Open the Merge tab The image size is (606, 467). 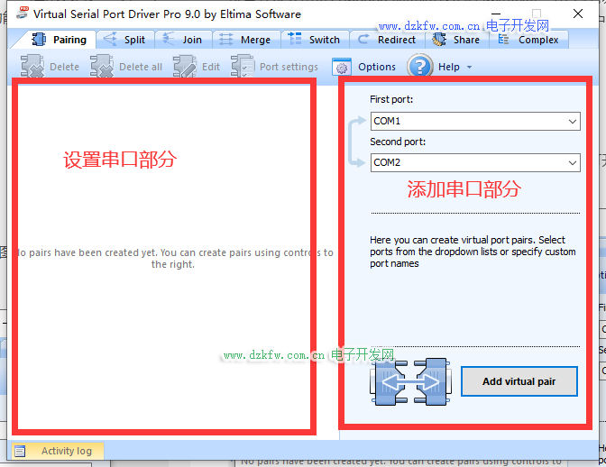tap(245, 40)
